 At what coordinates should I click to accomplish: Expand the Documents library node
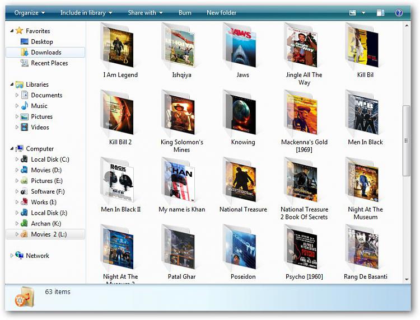tap(17, 95)
